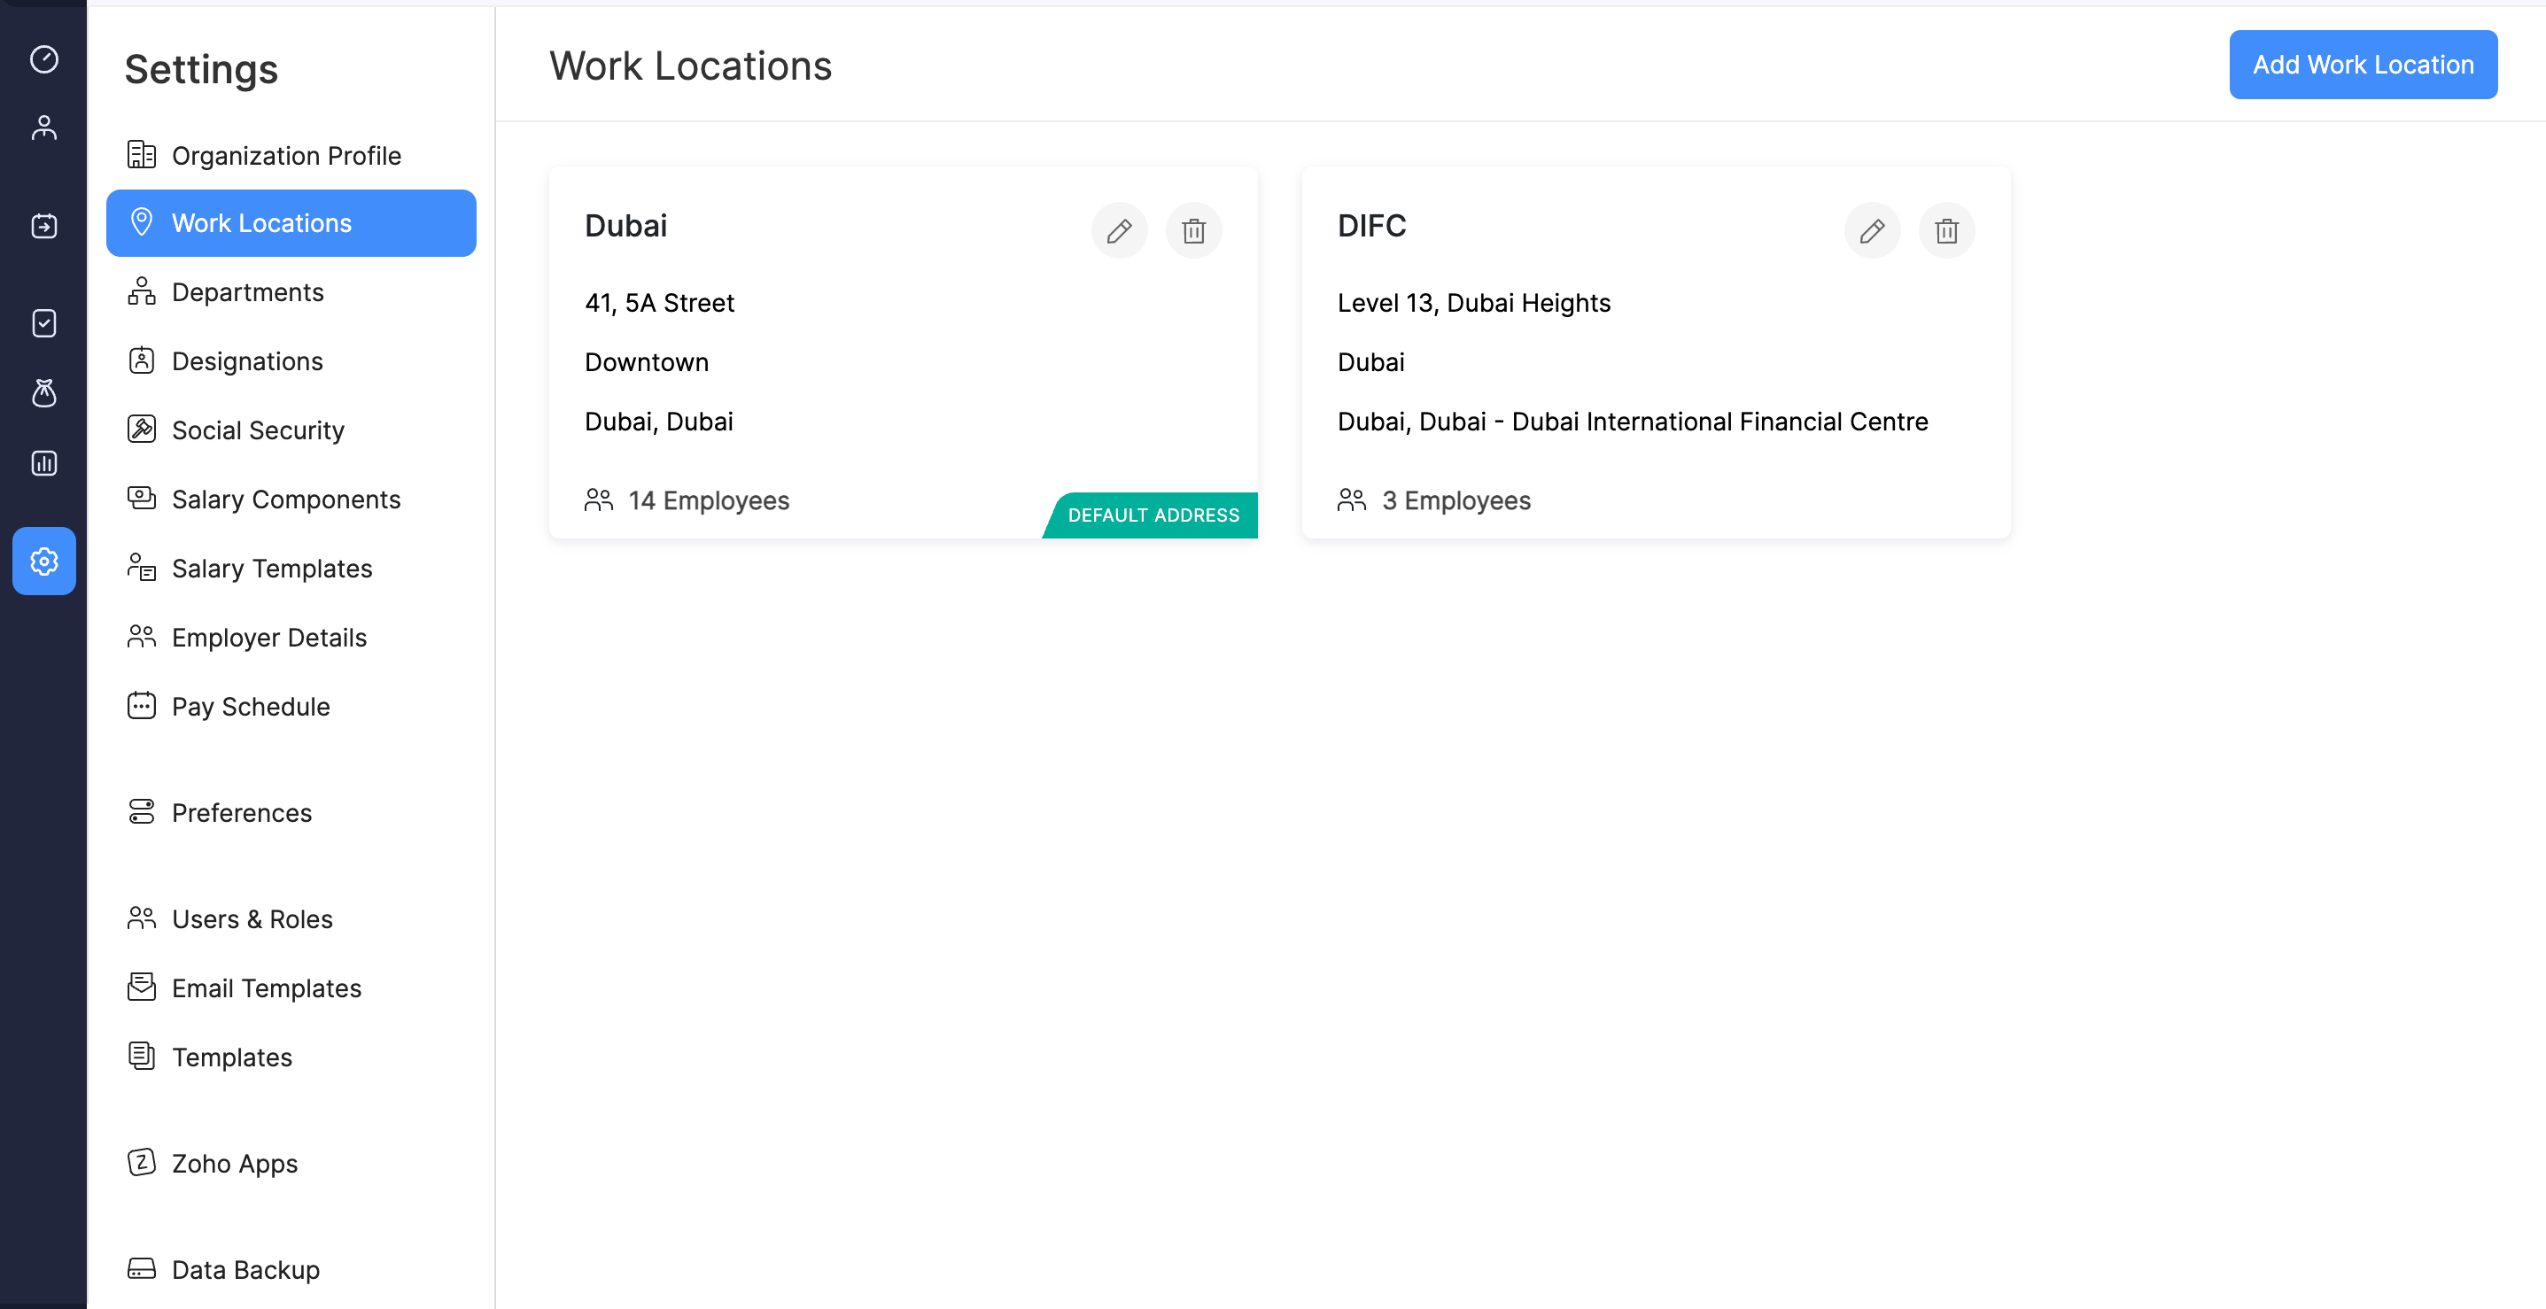Open Salary Components settings
This screenshot has width=2546, height=1309.
point(287,499)
